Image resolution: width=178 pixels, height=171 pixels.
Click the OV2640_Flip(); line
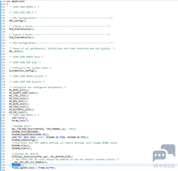pos(21,146)
